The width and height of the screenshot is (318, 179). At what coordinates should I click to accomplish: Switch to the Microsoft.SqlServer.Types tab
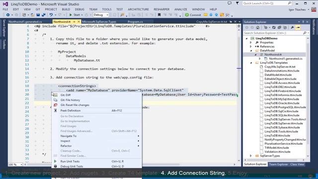99,22
